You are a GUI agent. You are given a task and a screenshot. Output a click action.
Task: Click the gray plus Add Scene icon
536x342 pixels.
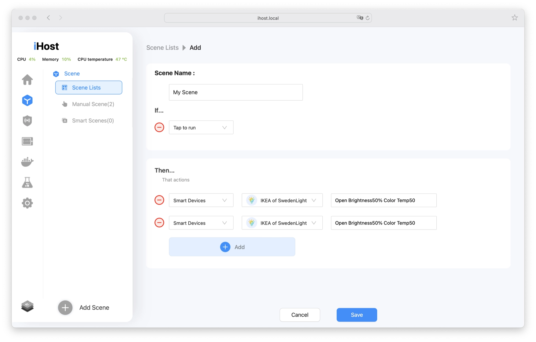(x=65, y=307)
